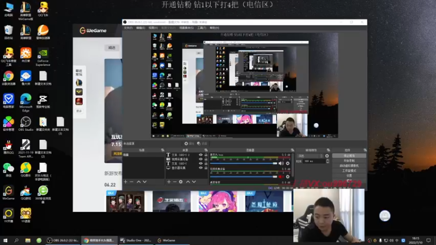Image resolution: width=436 pixels, height=245 pixels.
Task: Open video capture device audio gear settings
Action: pos(288,176)
